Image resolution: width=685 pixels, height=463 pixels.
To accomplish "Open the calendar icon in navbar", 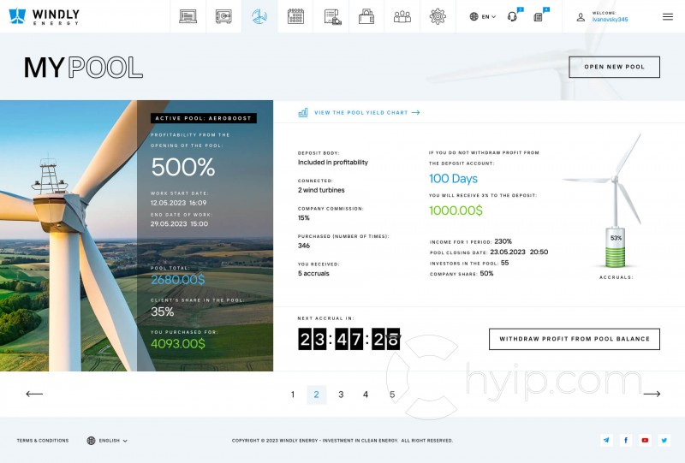I will tap(295, 16).
